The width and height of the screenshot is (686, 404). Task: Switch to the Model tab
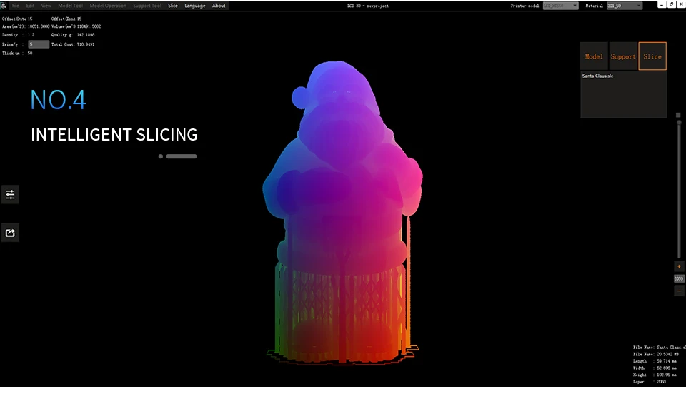click(x=594, y=56)
